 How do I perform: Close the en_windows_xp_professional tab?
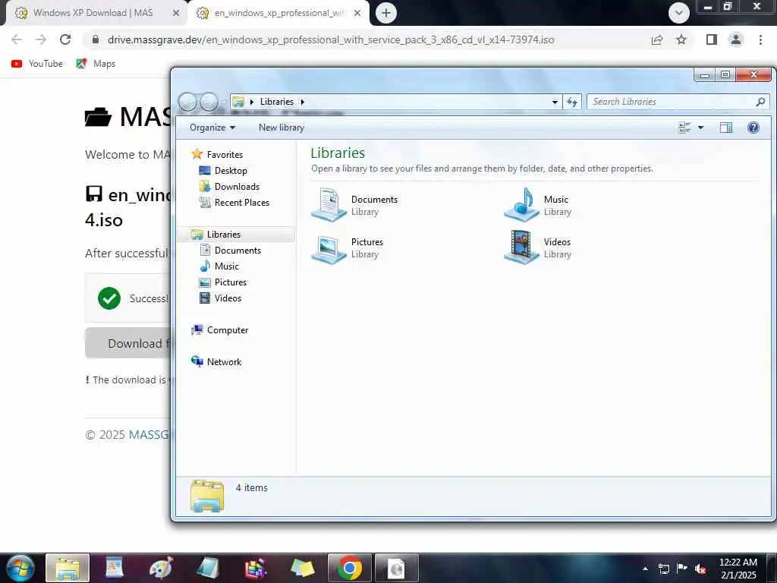pos(357,13)
